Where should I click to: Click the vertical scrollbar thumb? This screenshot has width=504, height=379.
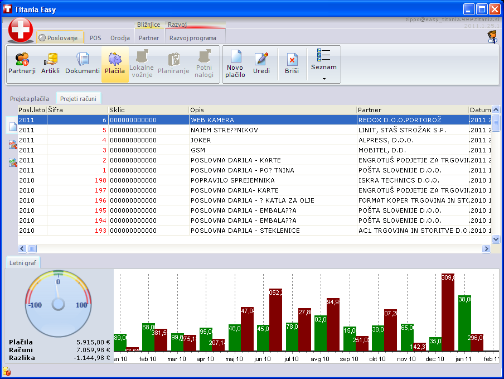coord(496,123)
